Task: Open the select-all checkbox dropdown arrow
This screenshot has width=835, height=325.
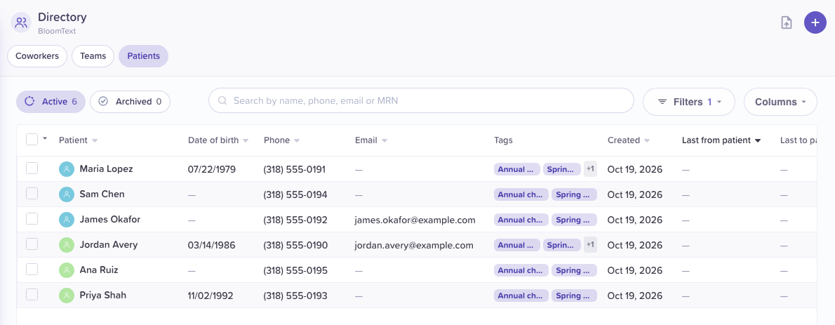Action: [x=45, y=138]
